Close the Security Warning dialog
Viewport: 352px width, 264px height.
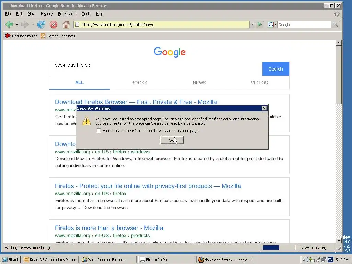coord(264,108)
